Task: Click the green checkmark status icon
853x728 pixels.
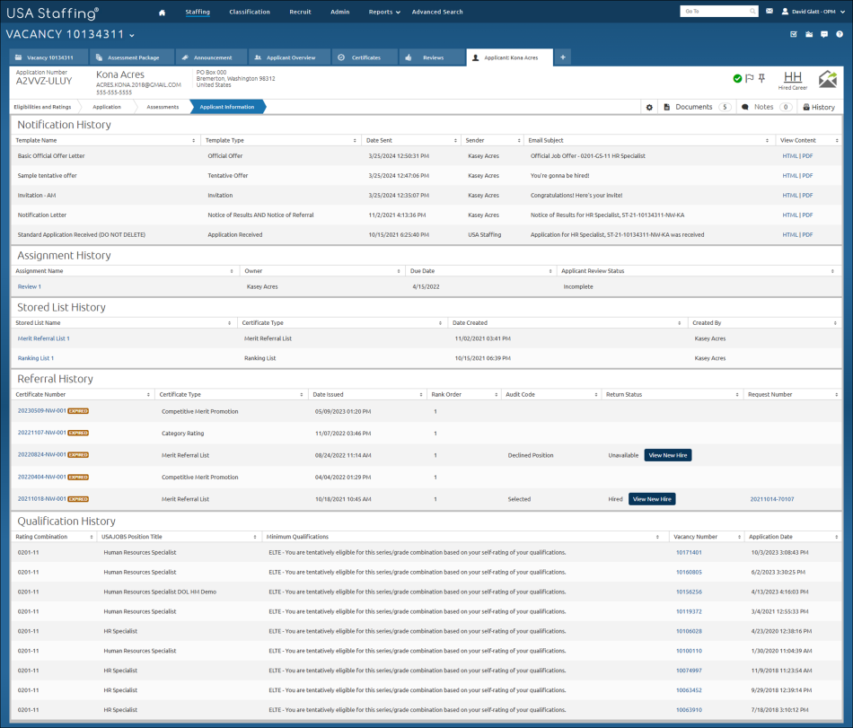Action: pos(737,79)
